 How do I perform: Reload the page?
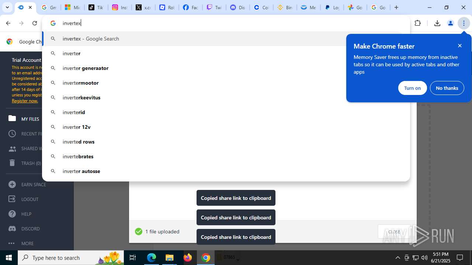[35, 23]
